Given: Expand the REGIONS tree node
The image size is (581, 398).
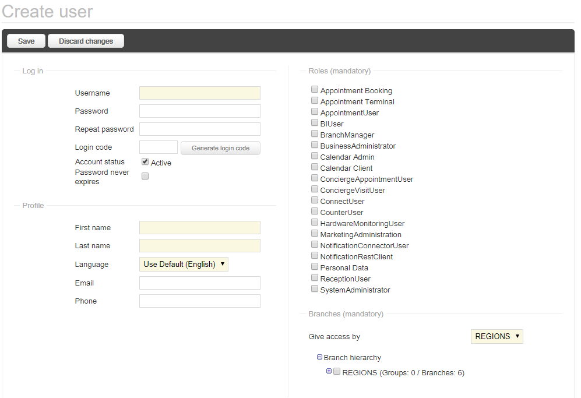Looking at the screenshot, I should 329,371.
